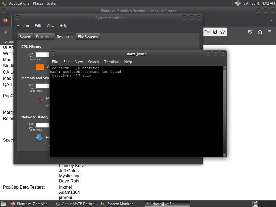Click workspace switcher icon in bottom panel
Screen dimensions: 276x207
(256, 204)
